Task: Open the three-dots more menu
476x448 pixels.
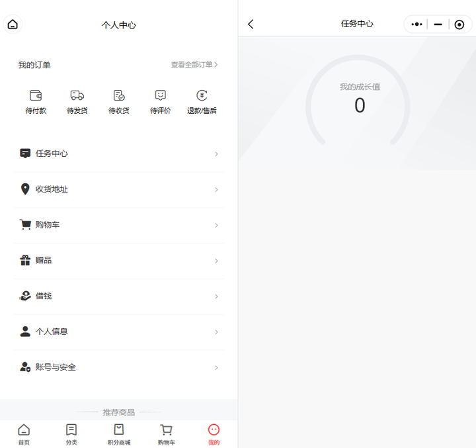Action: point(416,24)
